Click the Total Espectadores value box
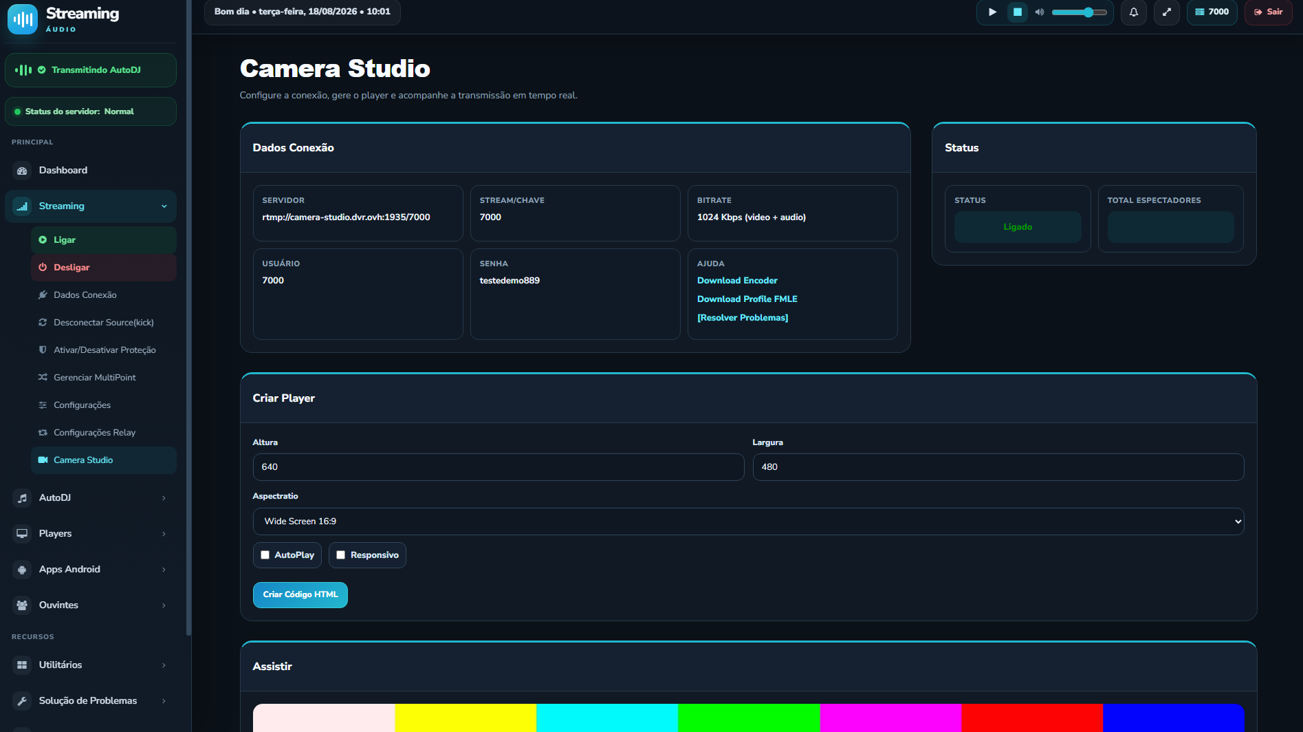 pyautogui.click(x=1171, y=227)
